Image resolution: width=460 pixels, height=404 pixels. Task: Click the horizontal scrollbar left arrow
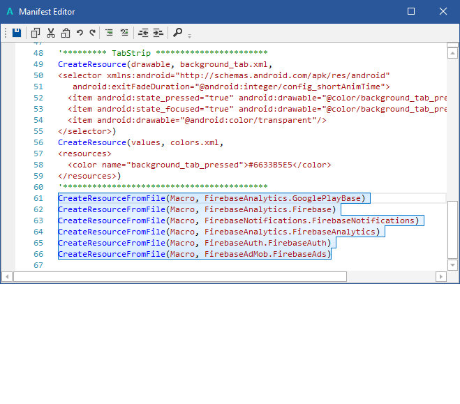(x=7, y=276)
